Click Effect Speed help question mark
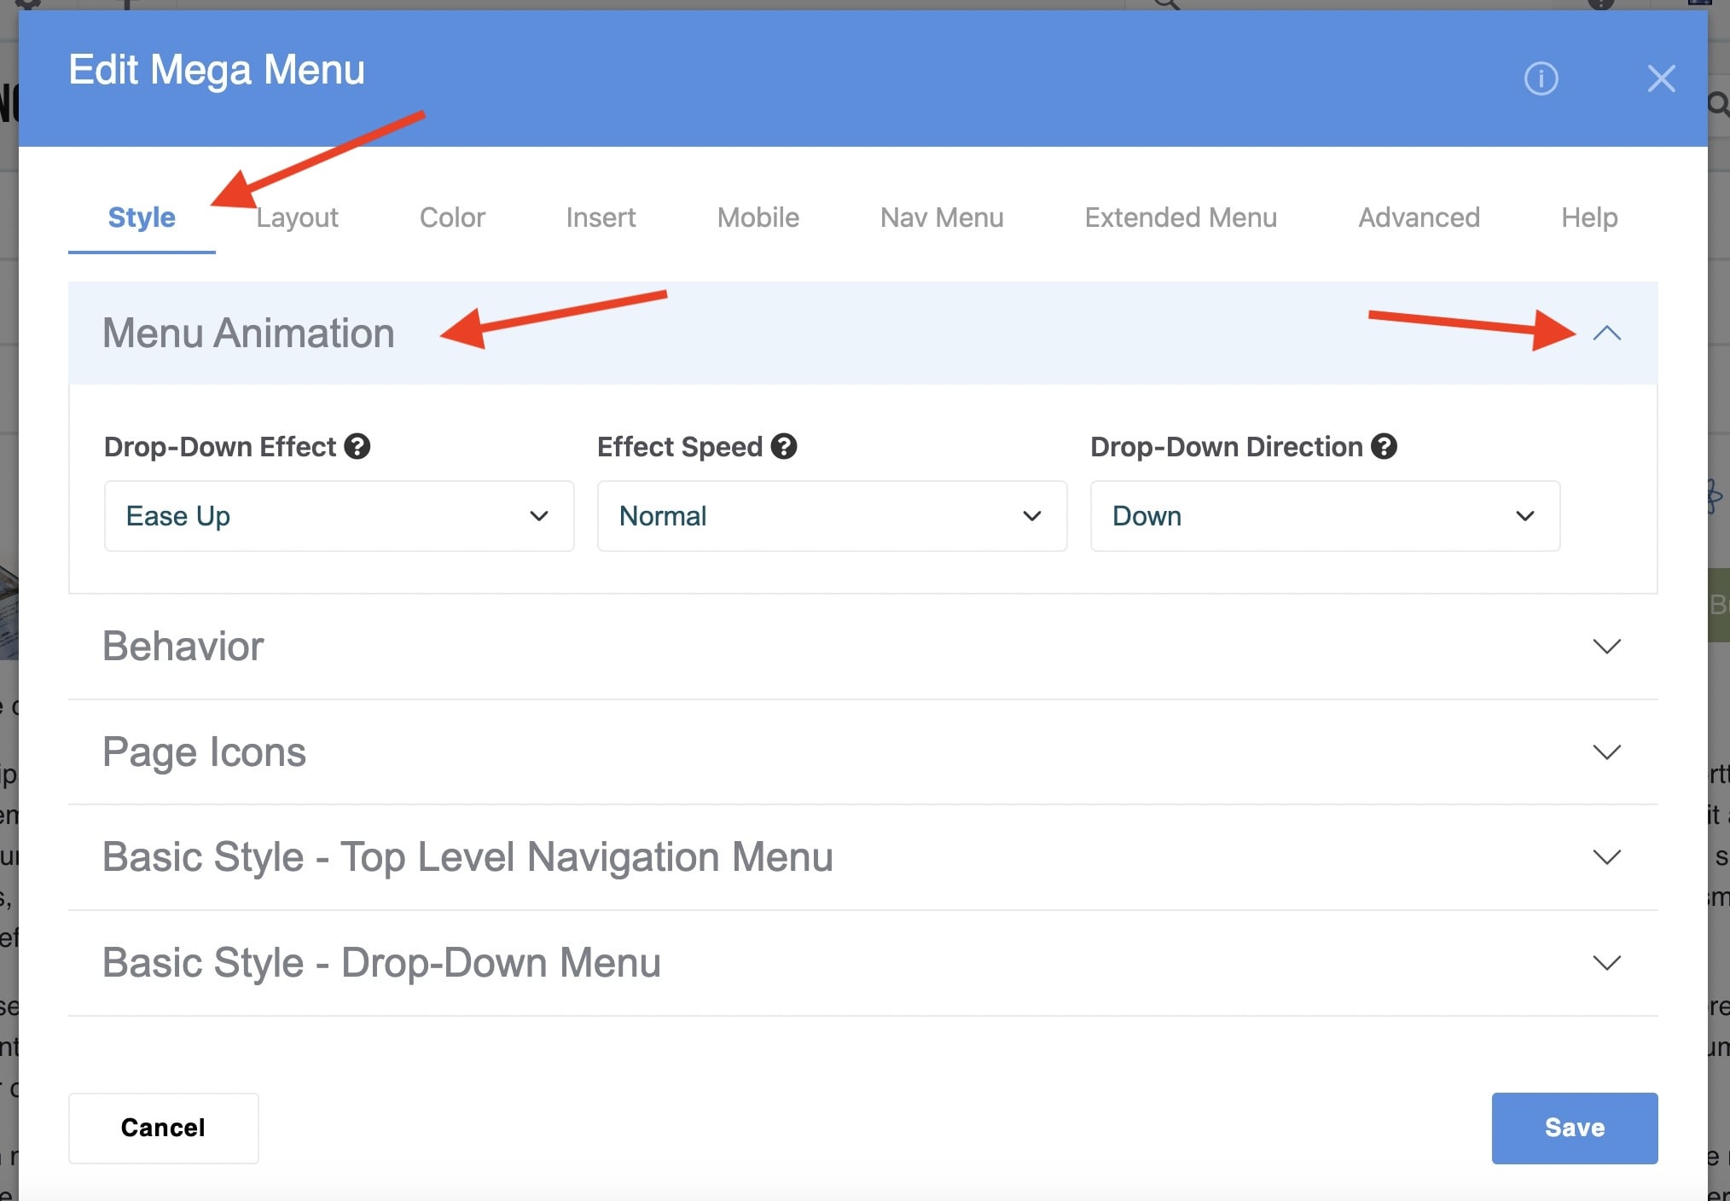The image size is (1730, 1201). click(783, 446)
